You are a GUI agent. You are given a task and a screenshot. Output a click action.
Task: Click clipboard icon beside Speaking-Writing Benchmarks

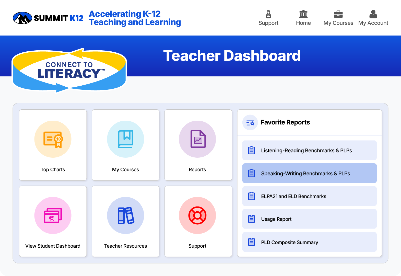coord(252,173)
